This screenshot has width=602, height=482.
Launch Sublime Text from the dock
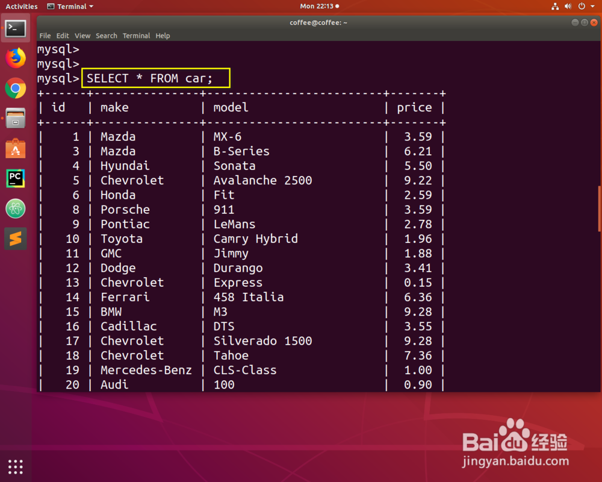16,239
